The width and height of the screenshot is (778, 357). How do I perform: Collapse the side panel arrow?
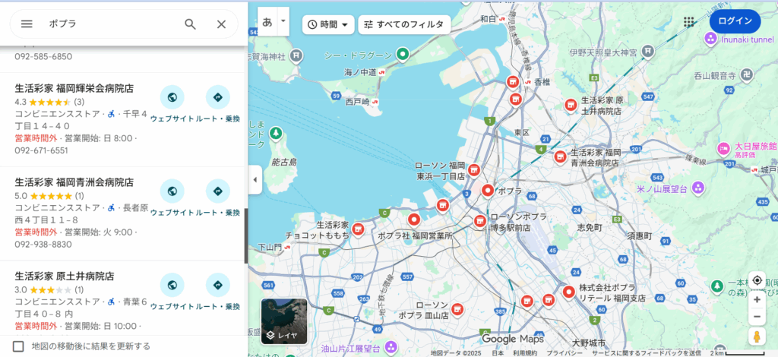click(255, 179)
